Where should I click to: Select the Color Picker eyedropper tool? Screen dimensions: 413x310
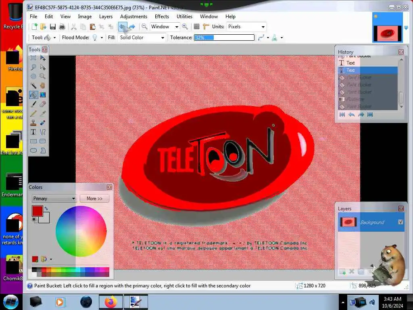(43, 113)
